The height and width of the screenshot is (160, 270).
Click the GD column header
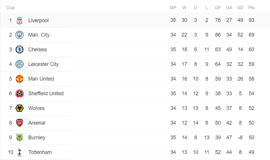tap(240, 8)
